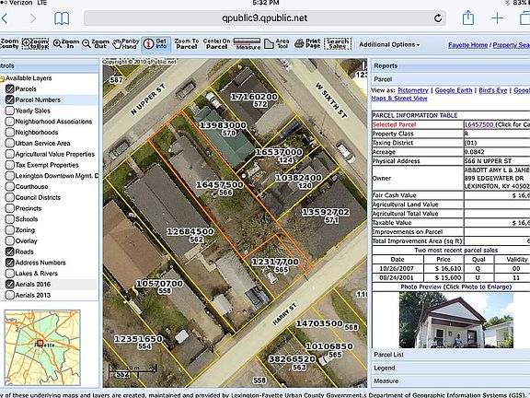
Task: Collapse the Available Layers folder
Action: [2, 78]
